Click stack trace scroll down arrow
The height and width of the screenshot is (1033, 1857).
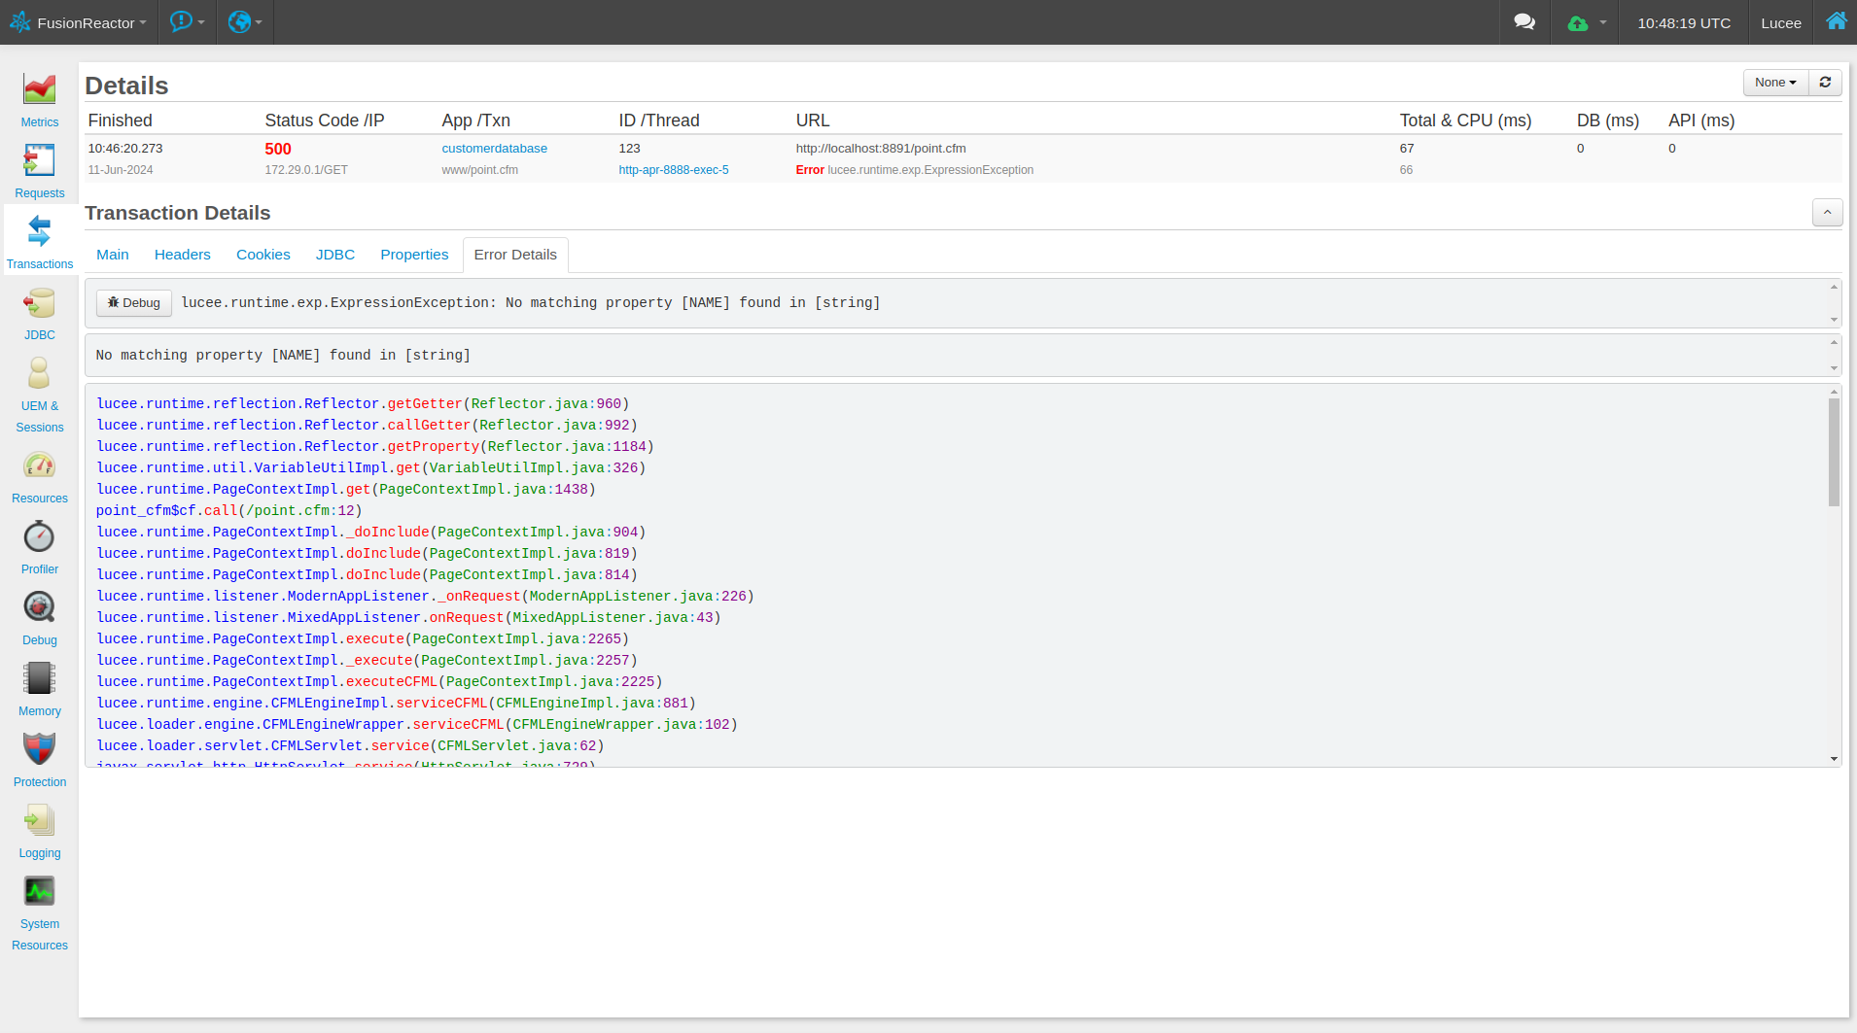(x=1834, y=759)
